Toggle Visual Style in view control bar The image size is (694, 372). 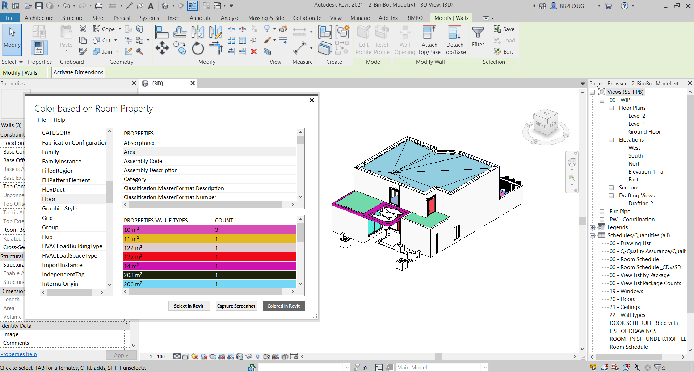pyautogui.click(x=186, y=356)
